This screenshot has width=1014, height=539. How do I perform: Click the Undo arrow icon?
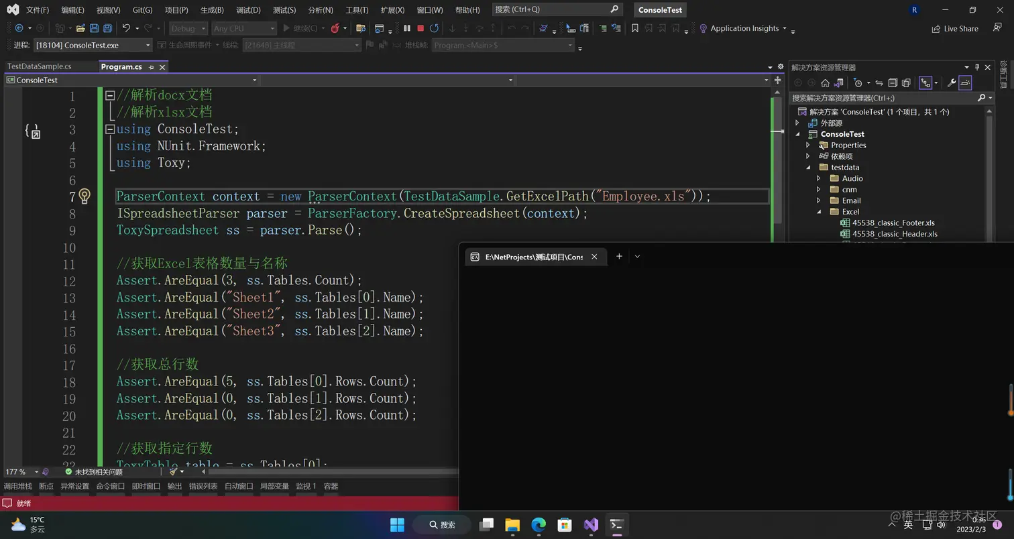[125, 28]
